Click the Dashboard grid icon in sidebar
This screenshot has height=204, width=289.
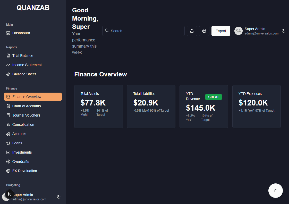coord(8,33)
